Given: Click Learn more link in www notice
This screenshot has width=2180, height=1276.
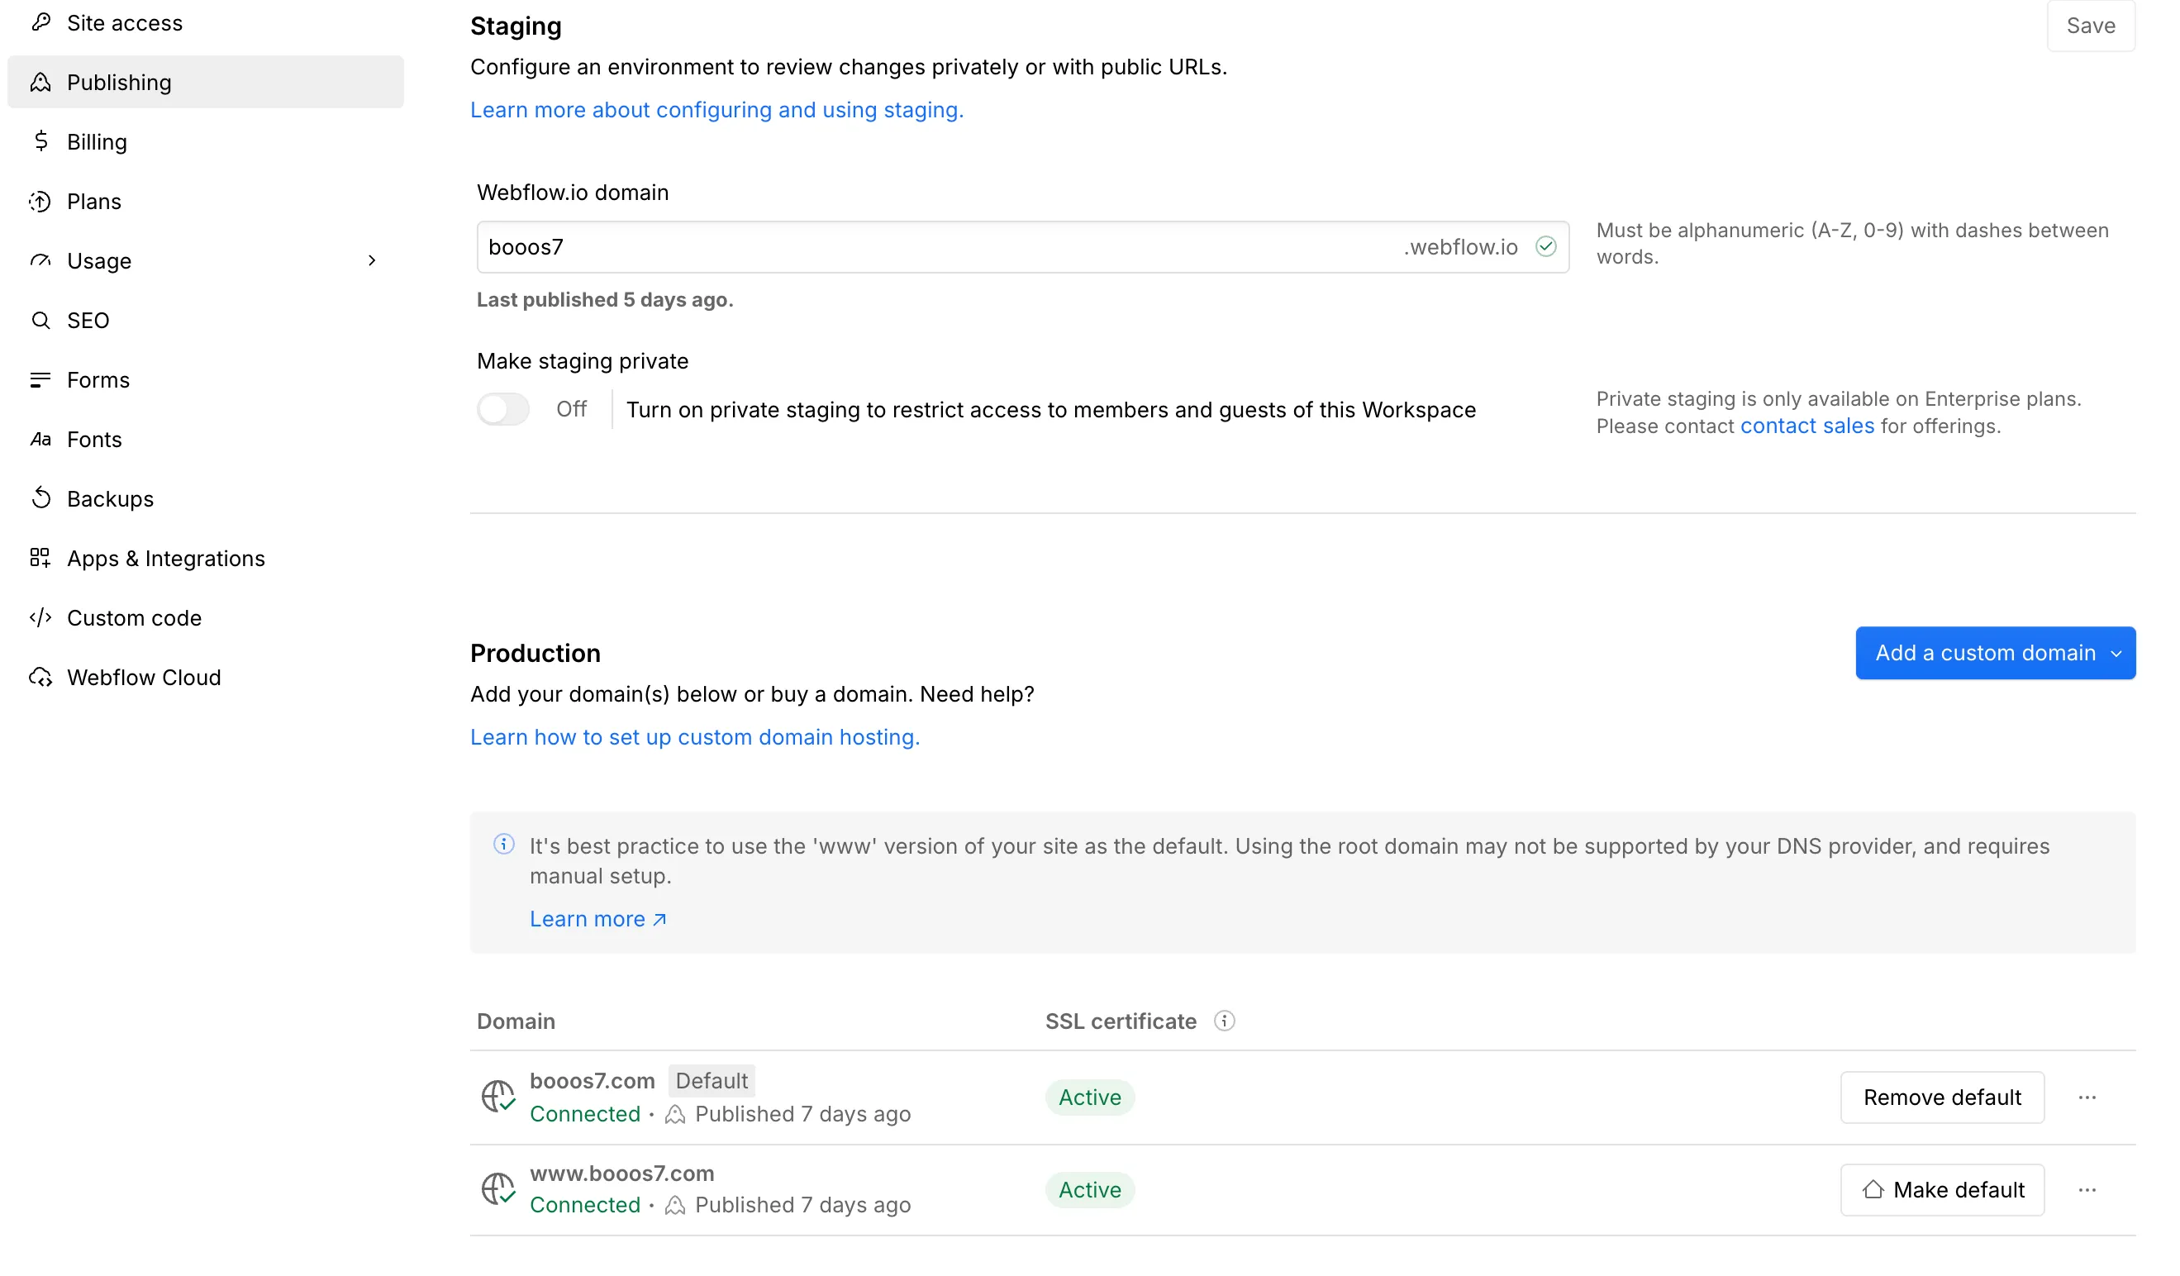Looking at the screenshot, I should point(598,920).
